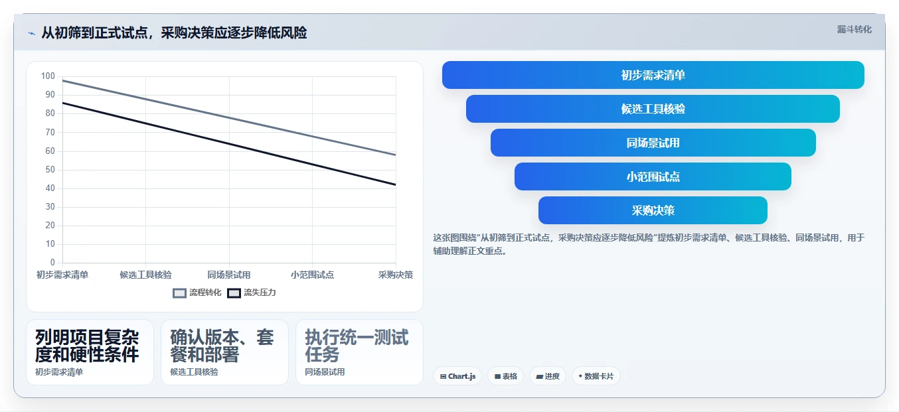The image size is (899, 412).
Task: Click the 数据卡片 tag chip
Action: tap(596, 376)
